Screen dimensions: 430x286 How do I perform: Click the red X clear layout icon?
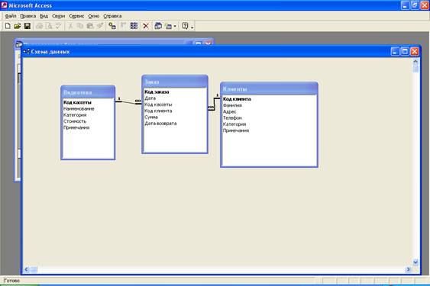point(146,26)
